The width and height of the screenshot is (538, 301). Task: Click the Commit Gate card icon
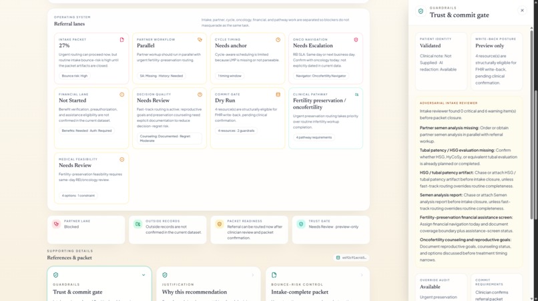click(278, 95)
